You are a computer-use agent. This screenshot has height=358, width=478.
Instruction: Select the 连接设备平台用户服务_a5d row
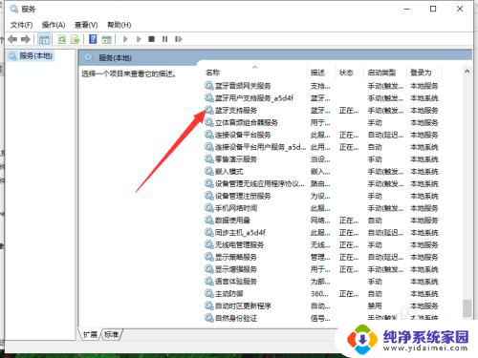coord(322,147)
